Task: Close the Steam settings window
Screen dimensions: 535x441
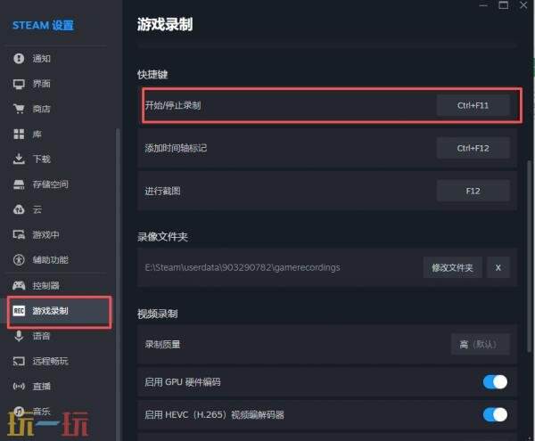Action: 523,4
